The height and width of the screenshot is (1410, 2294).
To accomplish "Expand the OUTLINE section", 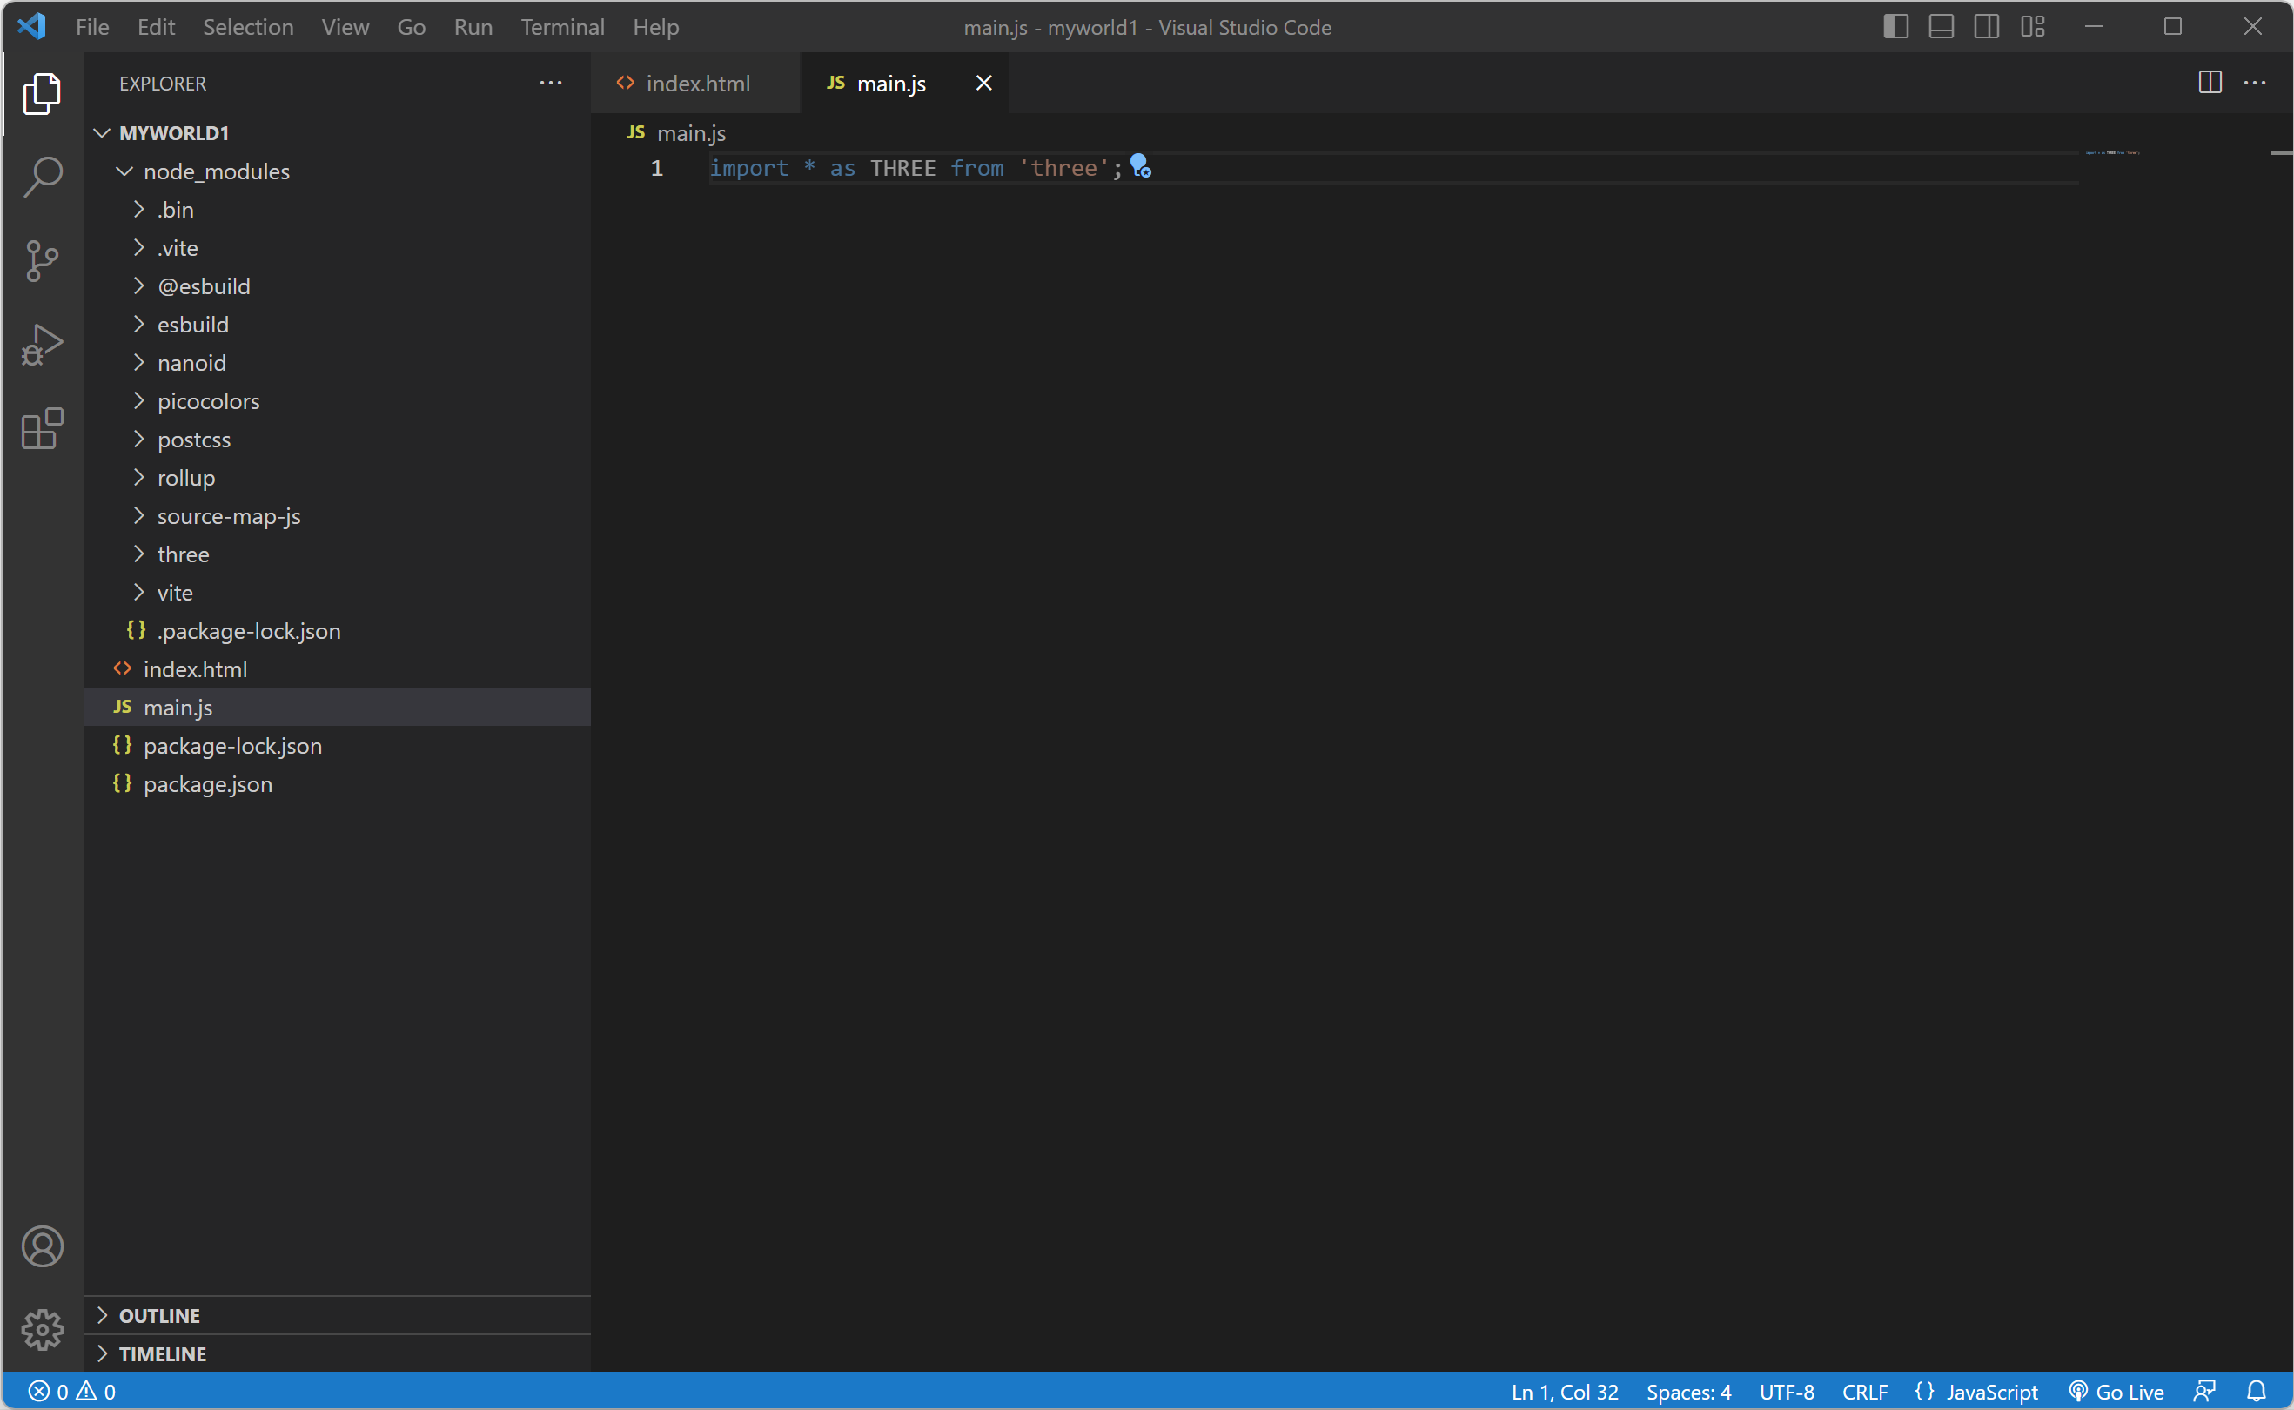I will (158, 1316).
